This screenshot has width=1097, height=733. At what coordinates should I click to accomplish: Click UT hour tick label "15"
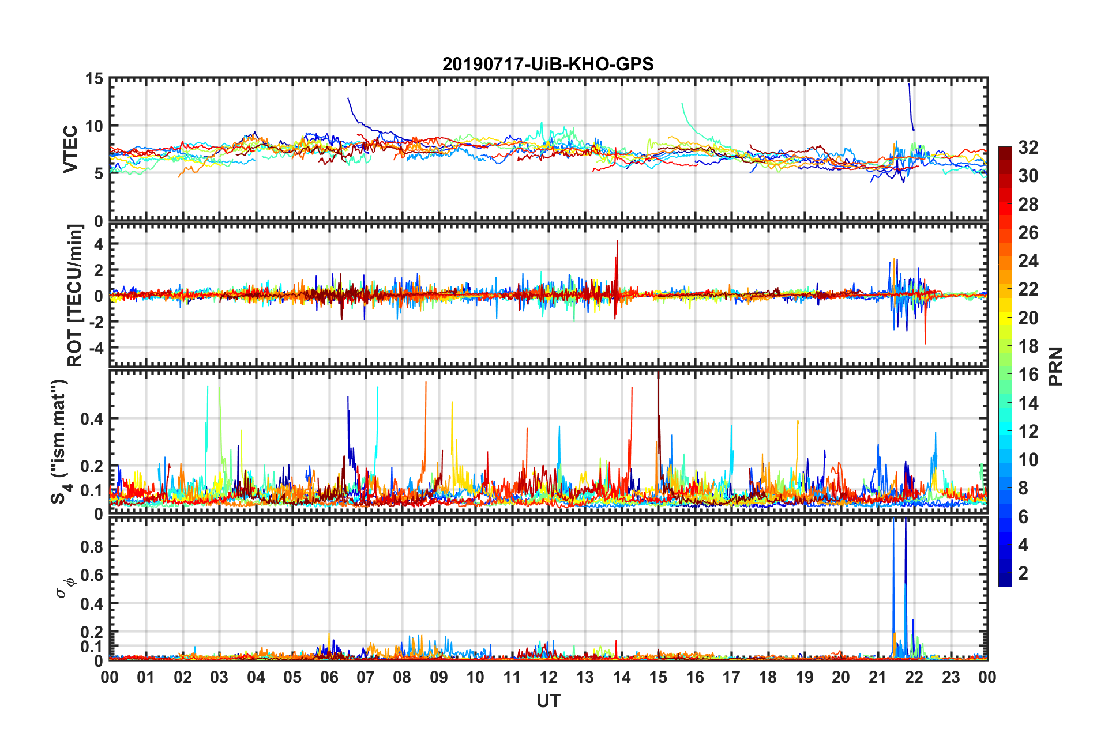point(658,677)
